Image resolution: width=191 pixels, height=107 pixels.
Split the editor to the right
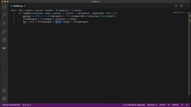click(181, 6)
